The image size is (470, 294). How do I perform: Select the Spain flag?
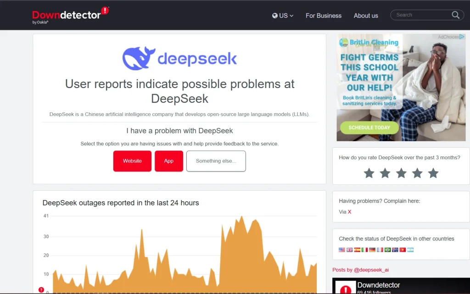[x=357, y=250]
